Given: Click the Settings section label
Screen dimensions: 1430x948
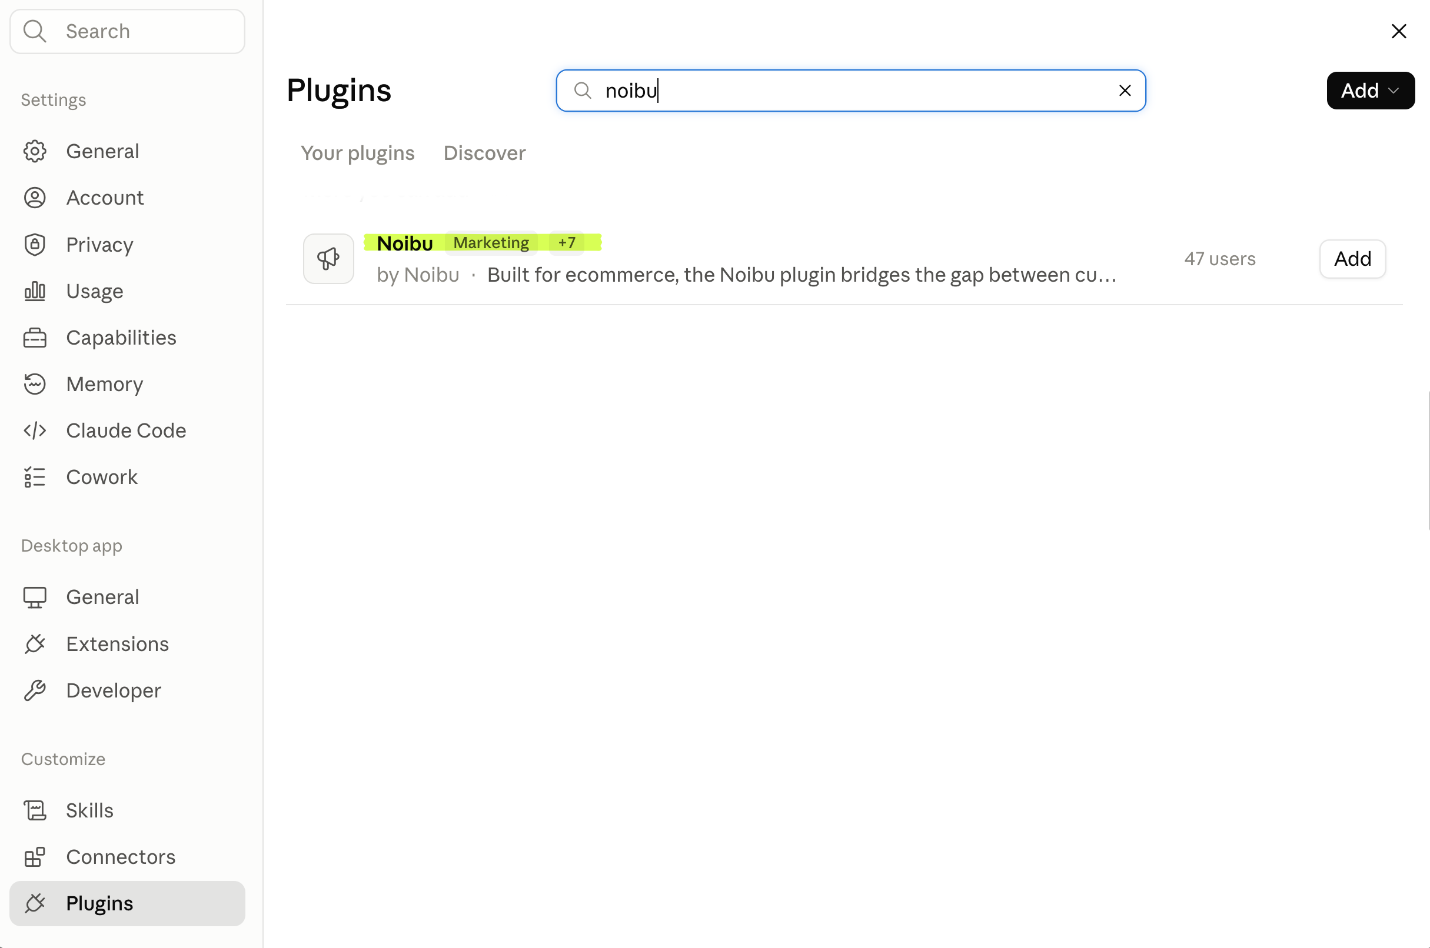Looking at the screenshot, I should (x=54, y=100).
